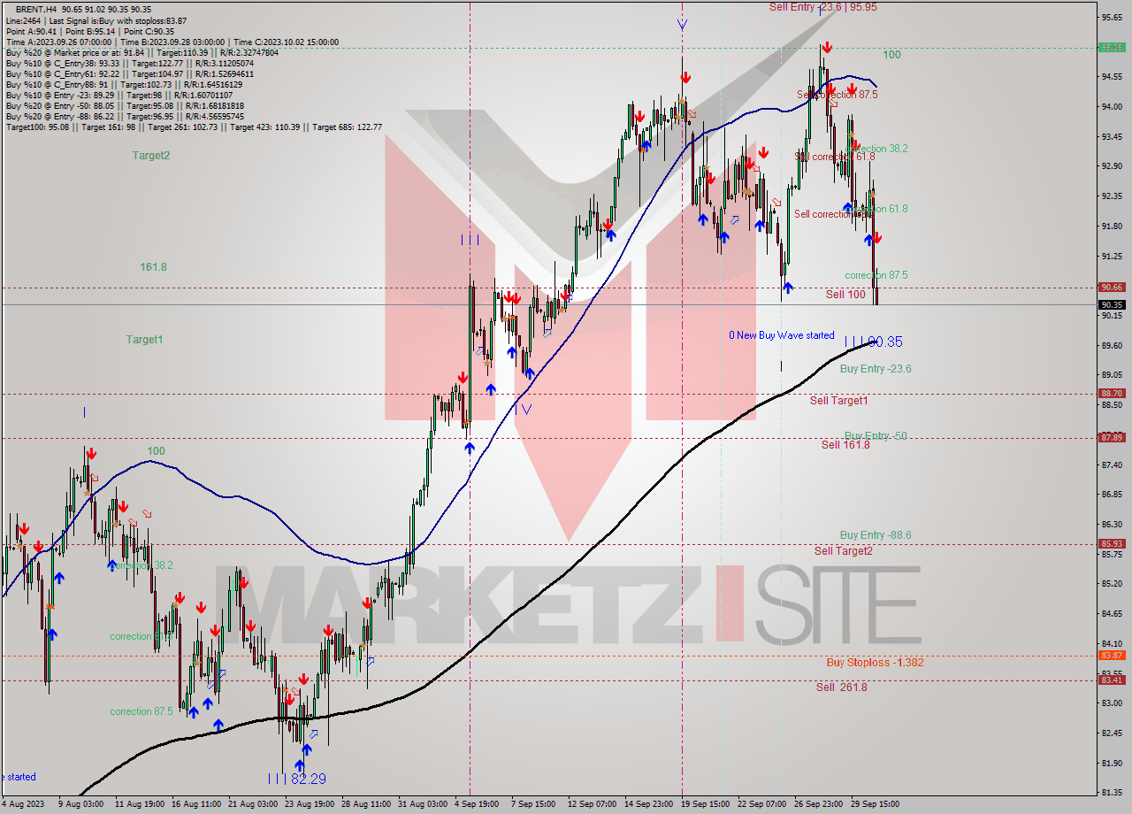Click the '0 New Buy Wave started' label
The height and width of the screenshot is (814, 1132).
click(x=781, y=335)
